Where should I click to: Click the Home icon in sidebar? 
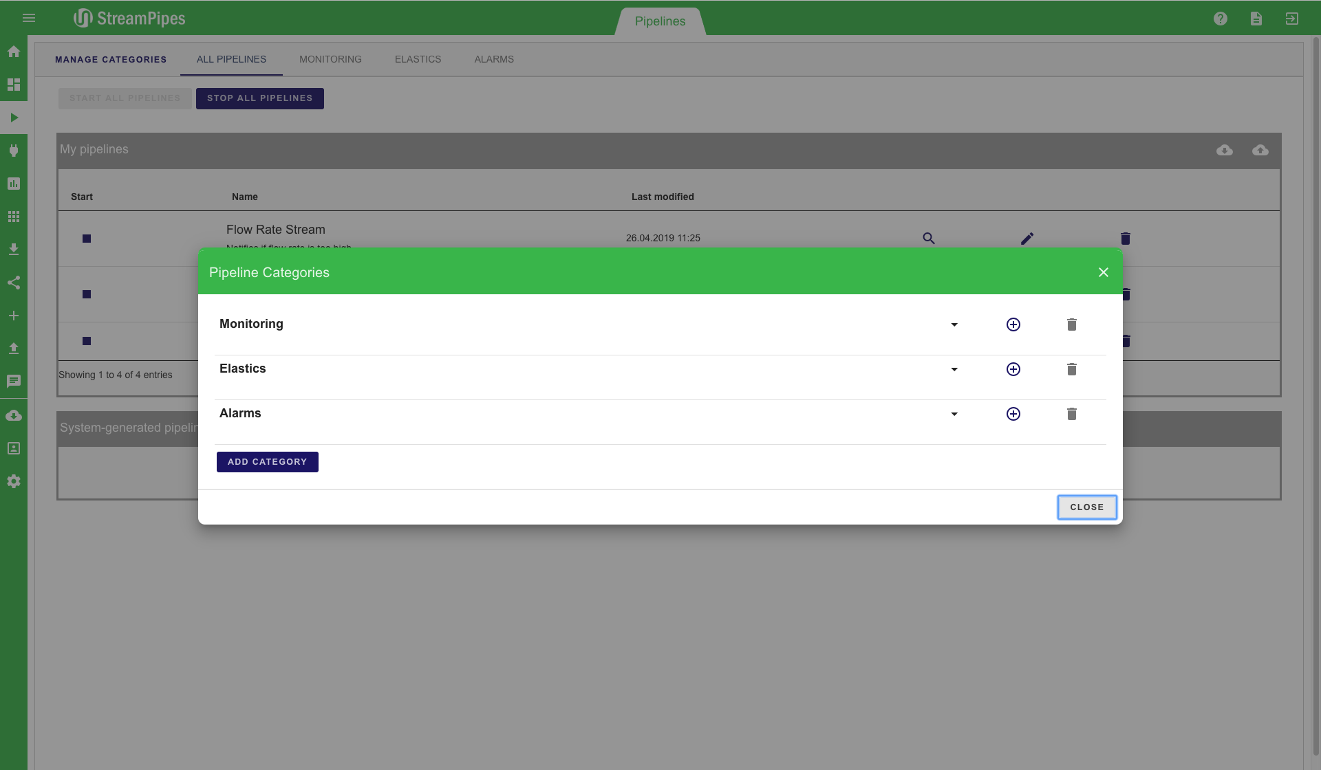pos(14,52)
